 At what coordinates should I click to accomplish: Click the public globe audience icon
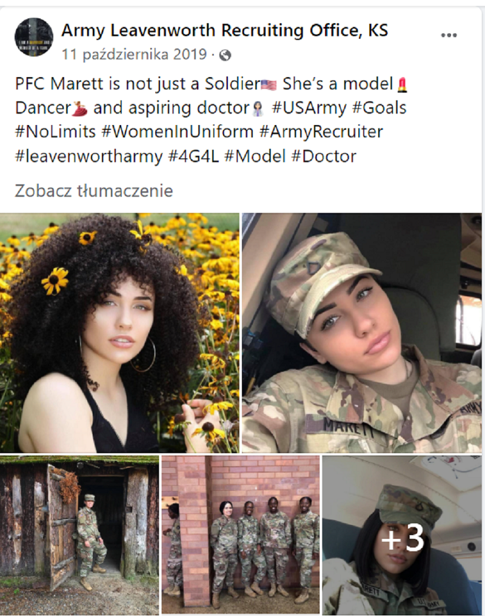tap(226, 55)
